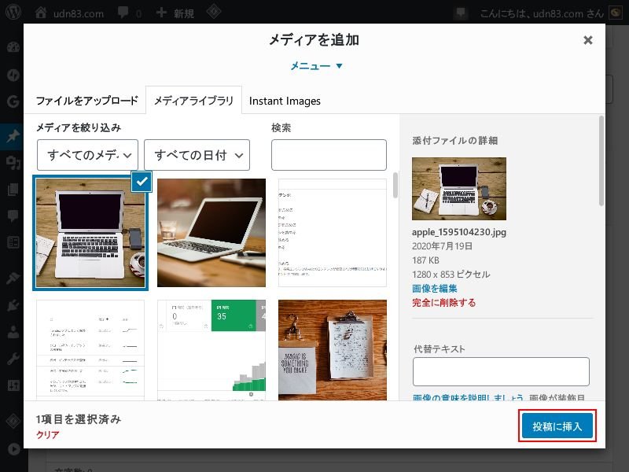Screen dimensions: 629x472
Task: Click the diamond icon in admin bar
Action: tap(213, 12)
